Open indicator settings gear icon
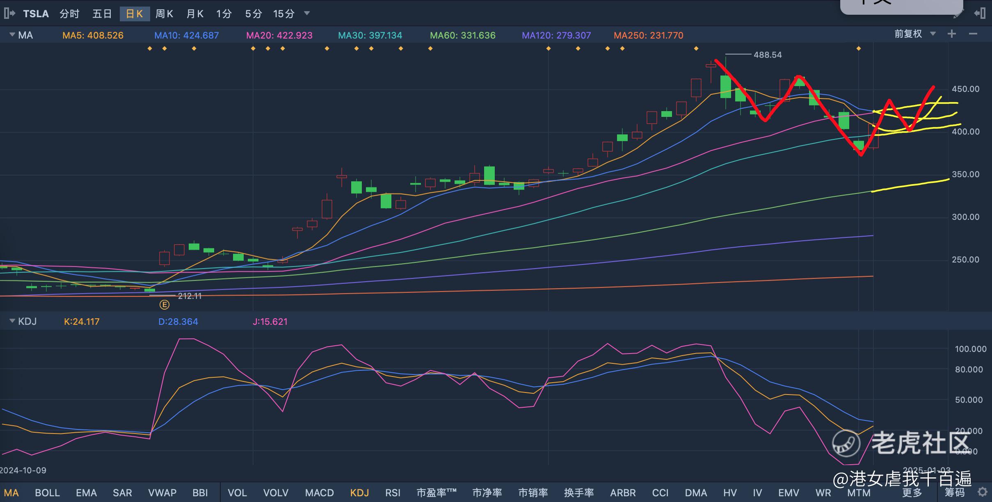Screen dimensions: 992x502 [x=983, y=492]
